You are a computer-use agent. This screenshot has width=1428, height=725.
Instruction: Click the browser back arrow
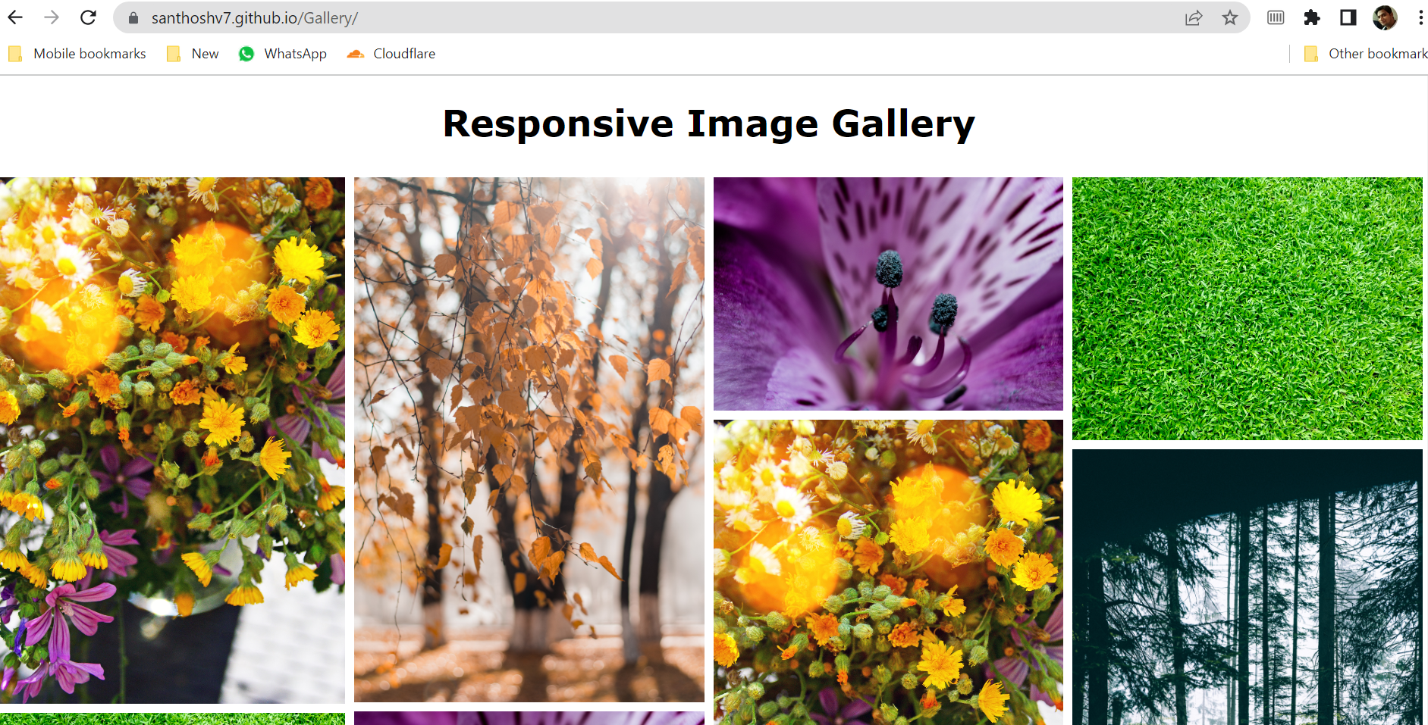point(15,17)
